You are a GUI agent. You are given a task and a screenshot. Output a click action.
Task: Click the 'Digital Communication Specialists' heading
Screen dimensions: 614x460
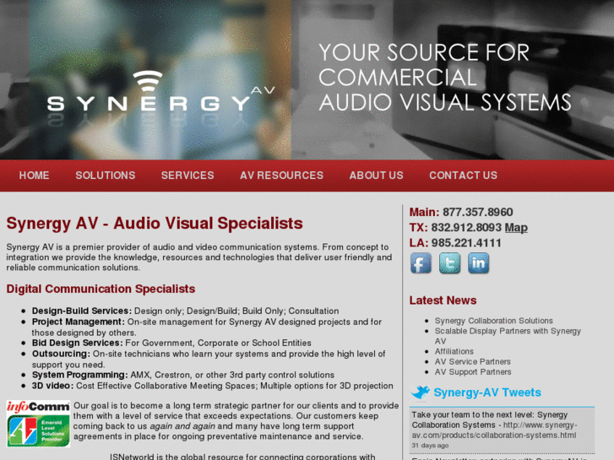(101, 289)
